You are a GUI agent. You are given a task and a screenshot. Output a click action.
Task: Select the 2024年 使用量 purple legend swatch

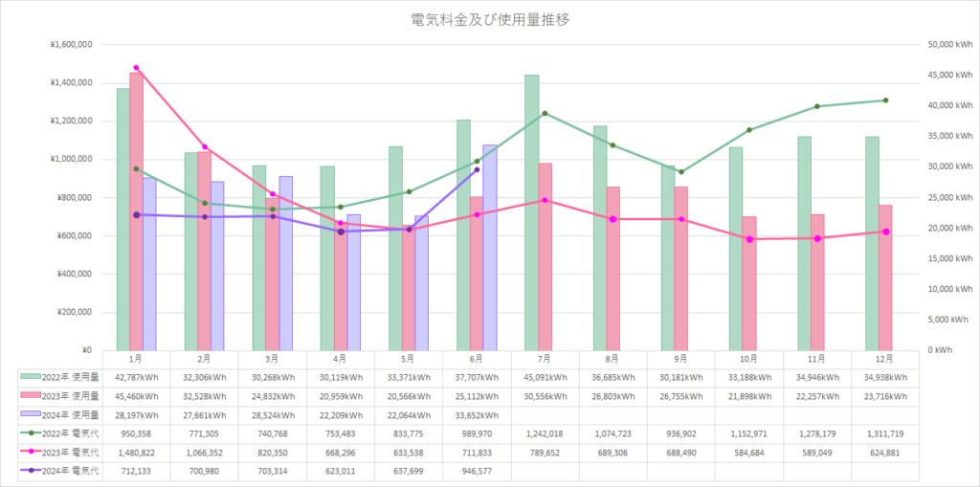30,414
